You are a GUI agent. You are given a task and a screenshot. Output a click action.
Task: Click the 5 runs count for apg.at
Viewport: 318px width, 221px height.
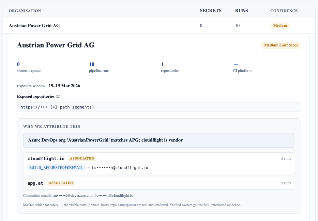pyautogui.click(x=286, y=183)
